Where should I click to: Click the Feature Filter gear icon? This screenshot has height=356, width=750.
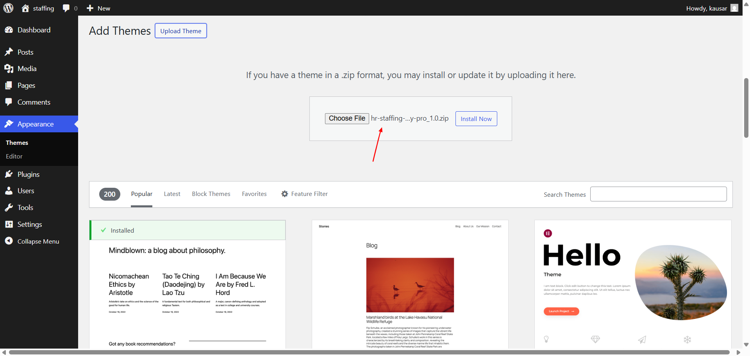pyautogui.click(x=284, y=194)
